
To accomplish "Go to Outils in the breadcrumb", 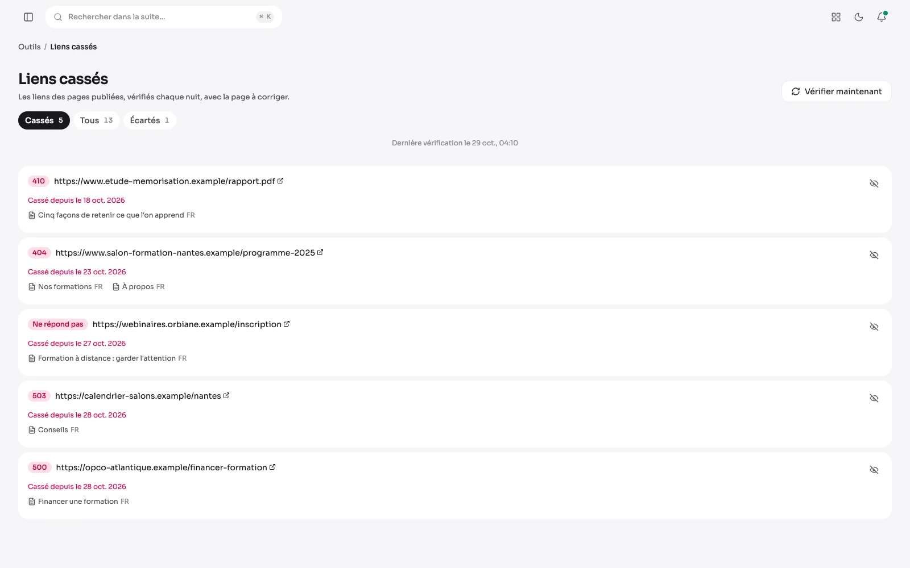I will point(30,47).
